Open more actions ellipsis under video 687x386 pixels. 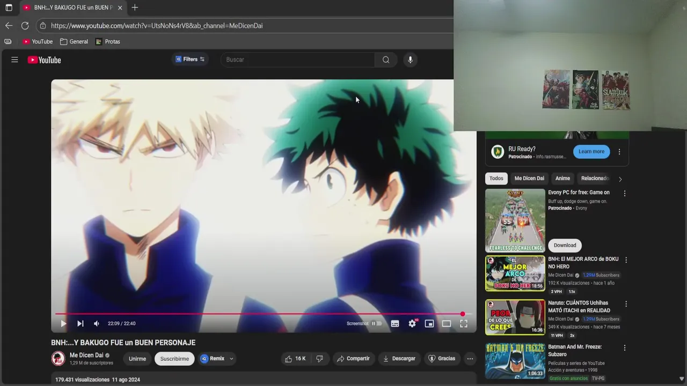coord(470,359)
